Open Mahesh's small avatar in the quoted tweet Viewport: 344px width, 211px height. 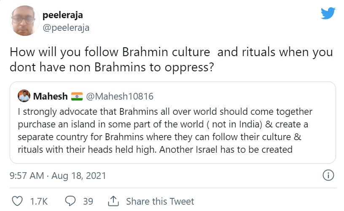(x=24, y=97)
